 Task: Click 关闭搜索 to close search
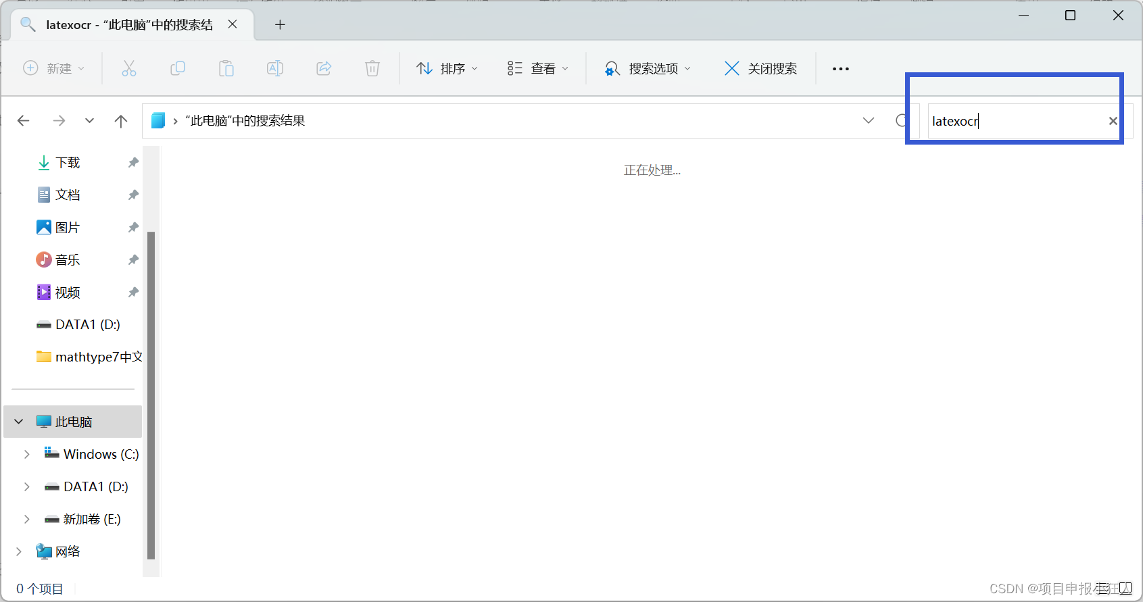[761, 68]
